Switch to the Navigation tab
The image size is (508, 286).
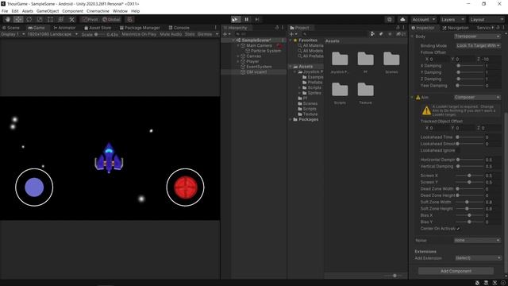455,28
